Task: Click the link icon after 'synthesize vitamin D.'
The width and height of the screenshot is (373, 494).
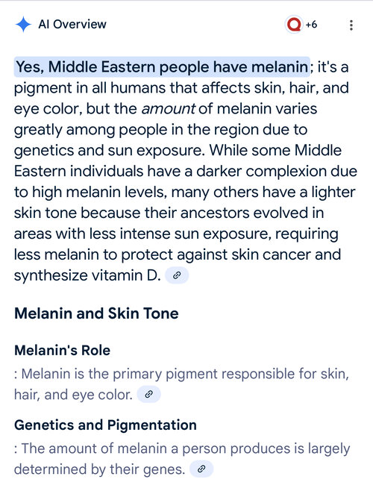Action: click(177, 275)
